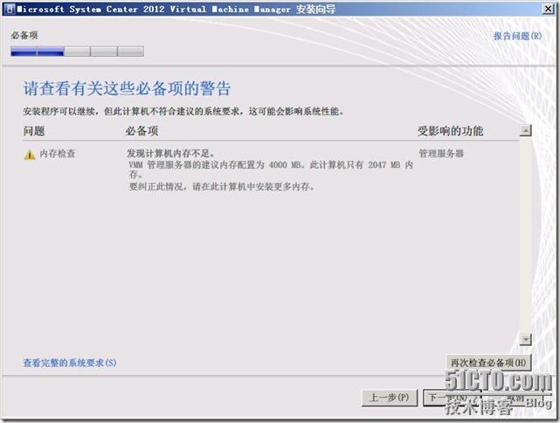Click the 必备项 progress bar

coord(77,52)
